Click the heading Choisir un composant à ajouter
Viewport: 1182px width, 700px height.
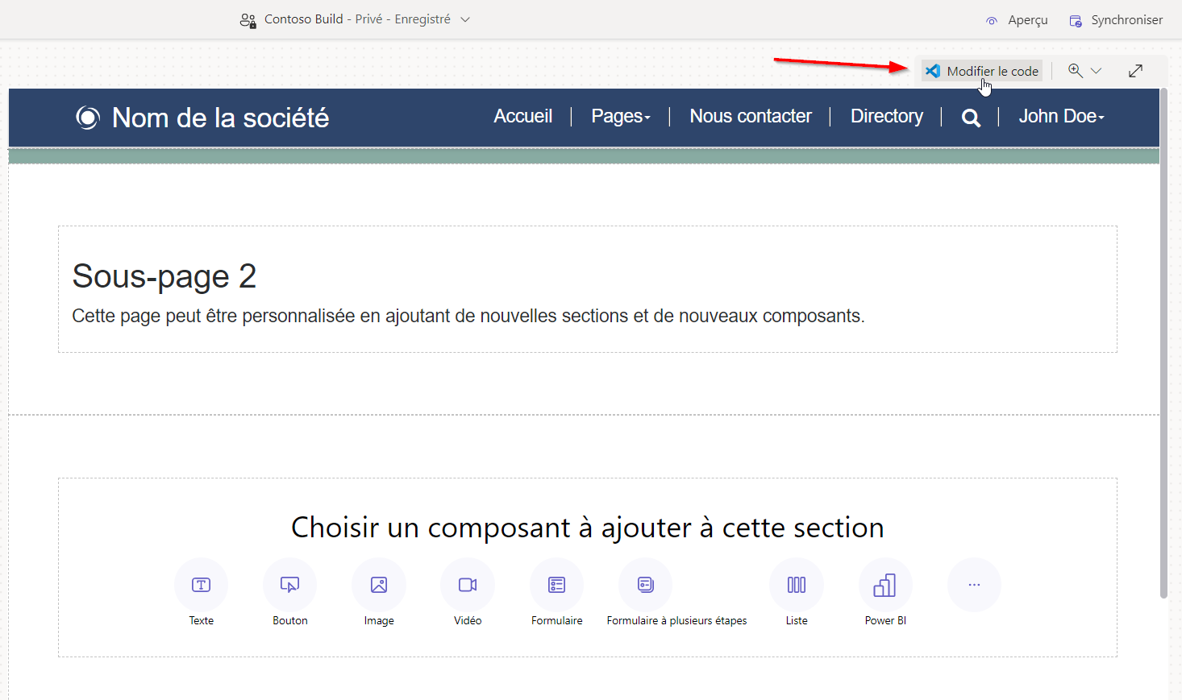588,528
